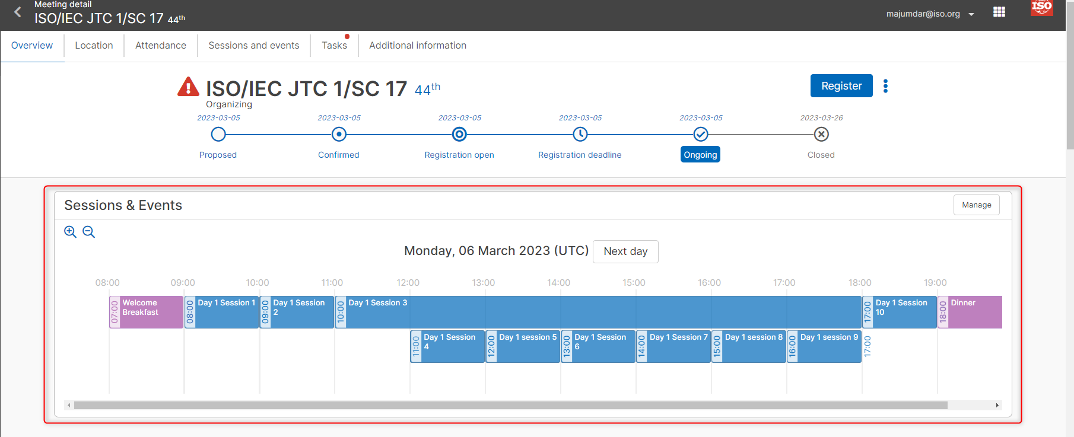The image size is (1074, 437).
Task: Open Welcome Breakfast event
Action: pyautogui.click(x=147, y=312)
